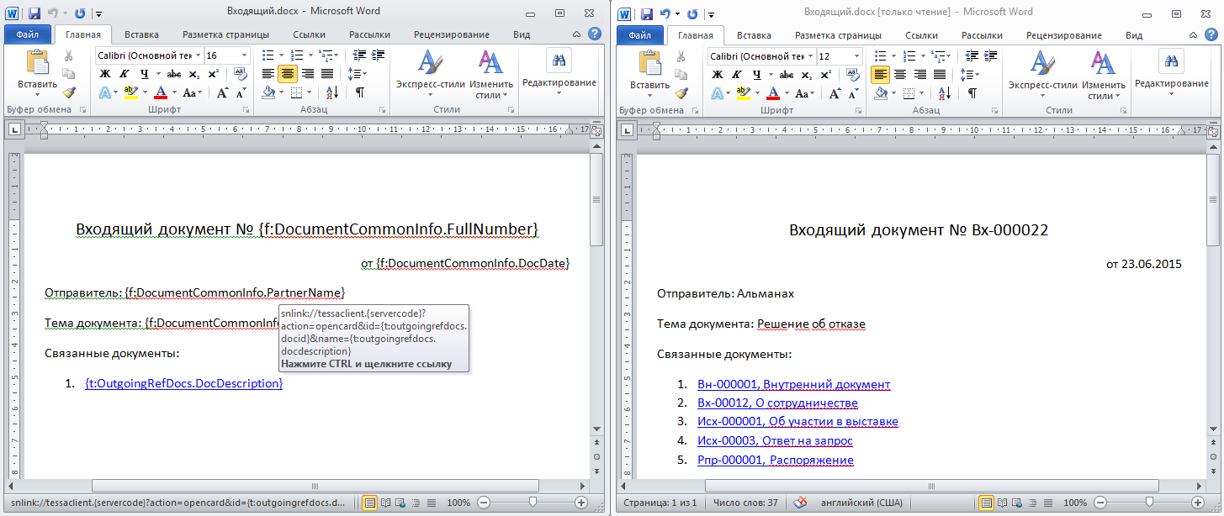Screen dimensions: 1224x516
Task: Click the {t:OutgoingRefDocs.DocDescription} hyperlink
Action: click(183, 383)
